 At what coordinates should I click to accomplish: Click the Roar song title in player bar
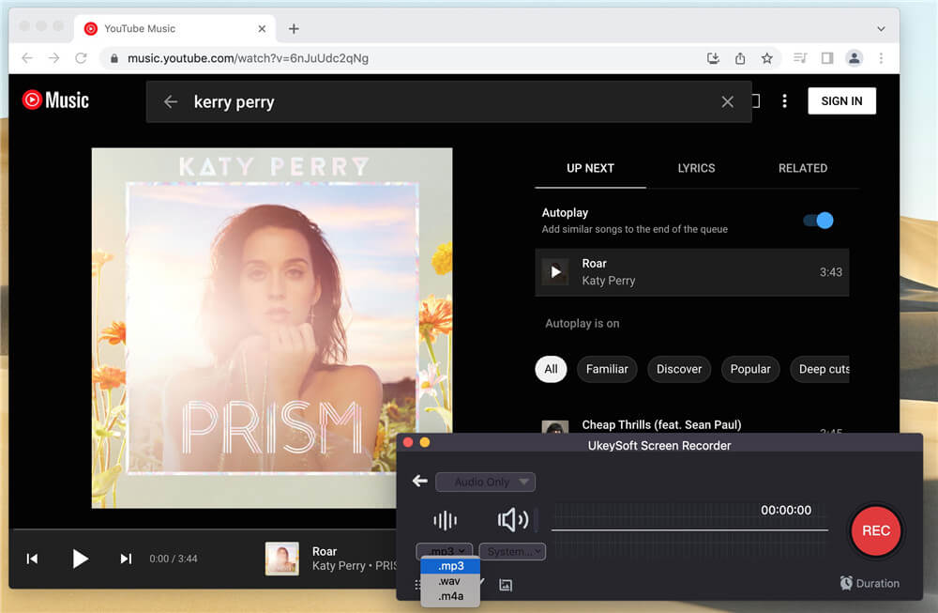click(325, 551)
